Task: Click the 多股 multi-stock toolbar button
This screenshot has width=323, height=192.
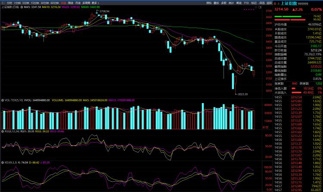Action: 224,3
